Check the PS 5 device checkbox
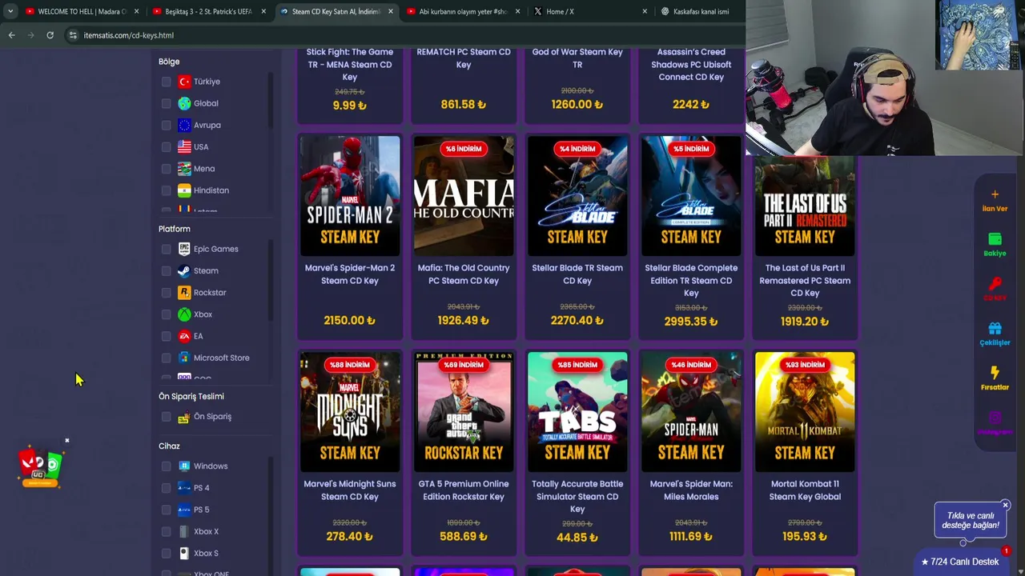 point(166,510)
